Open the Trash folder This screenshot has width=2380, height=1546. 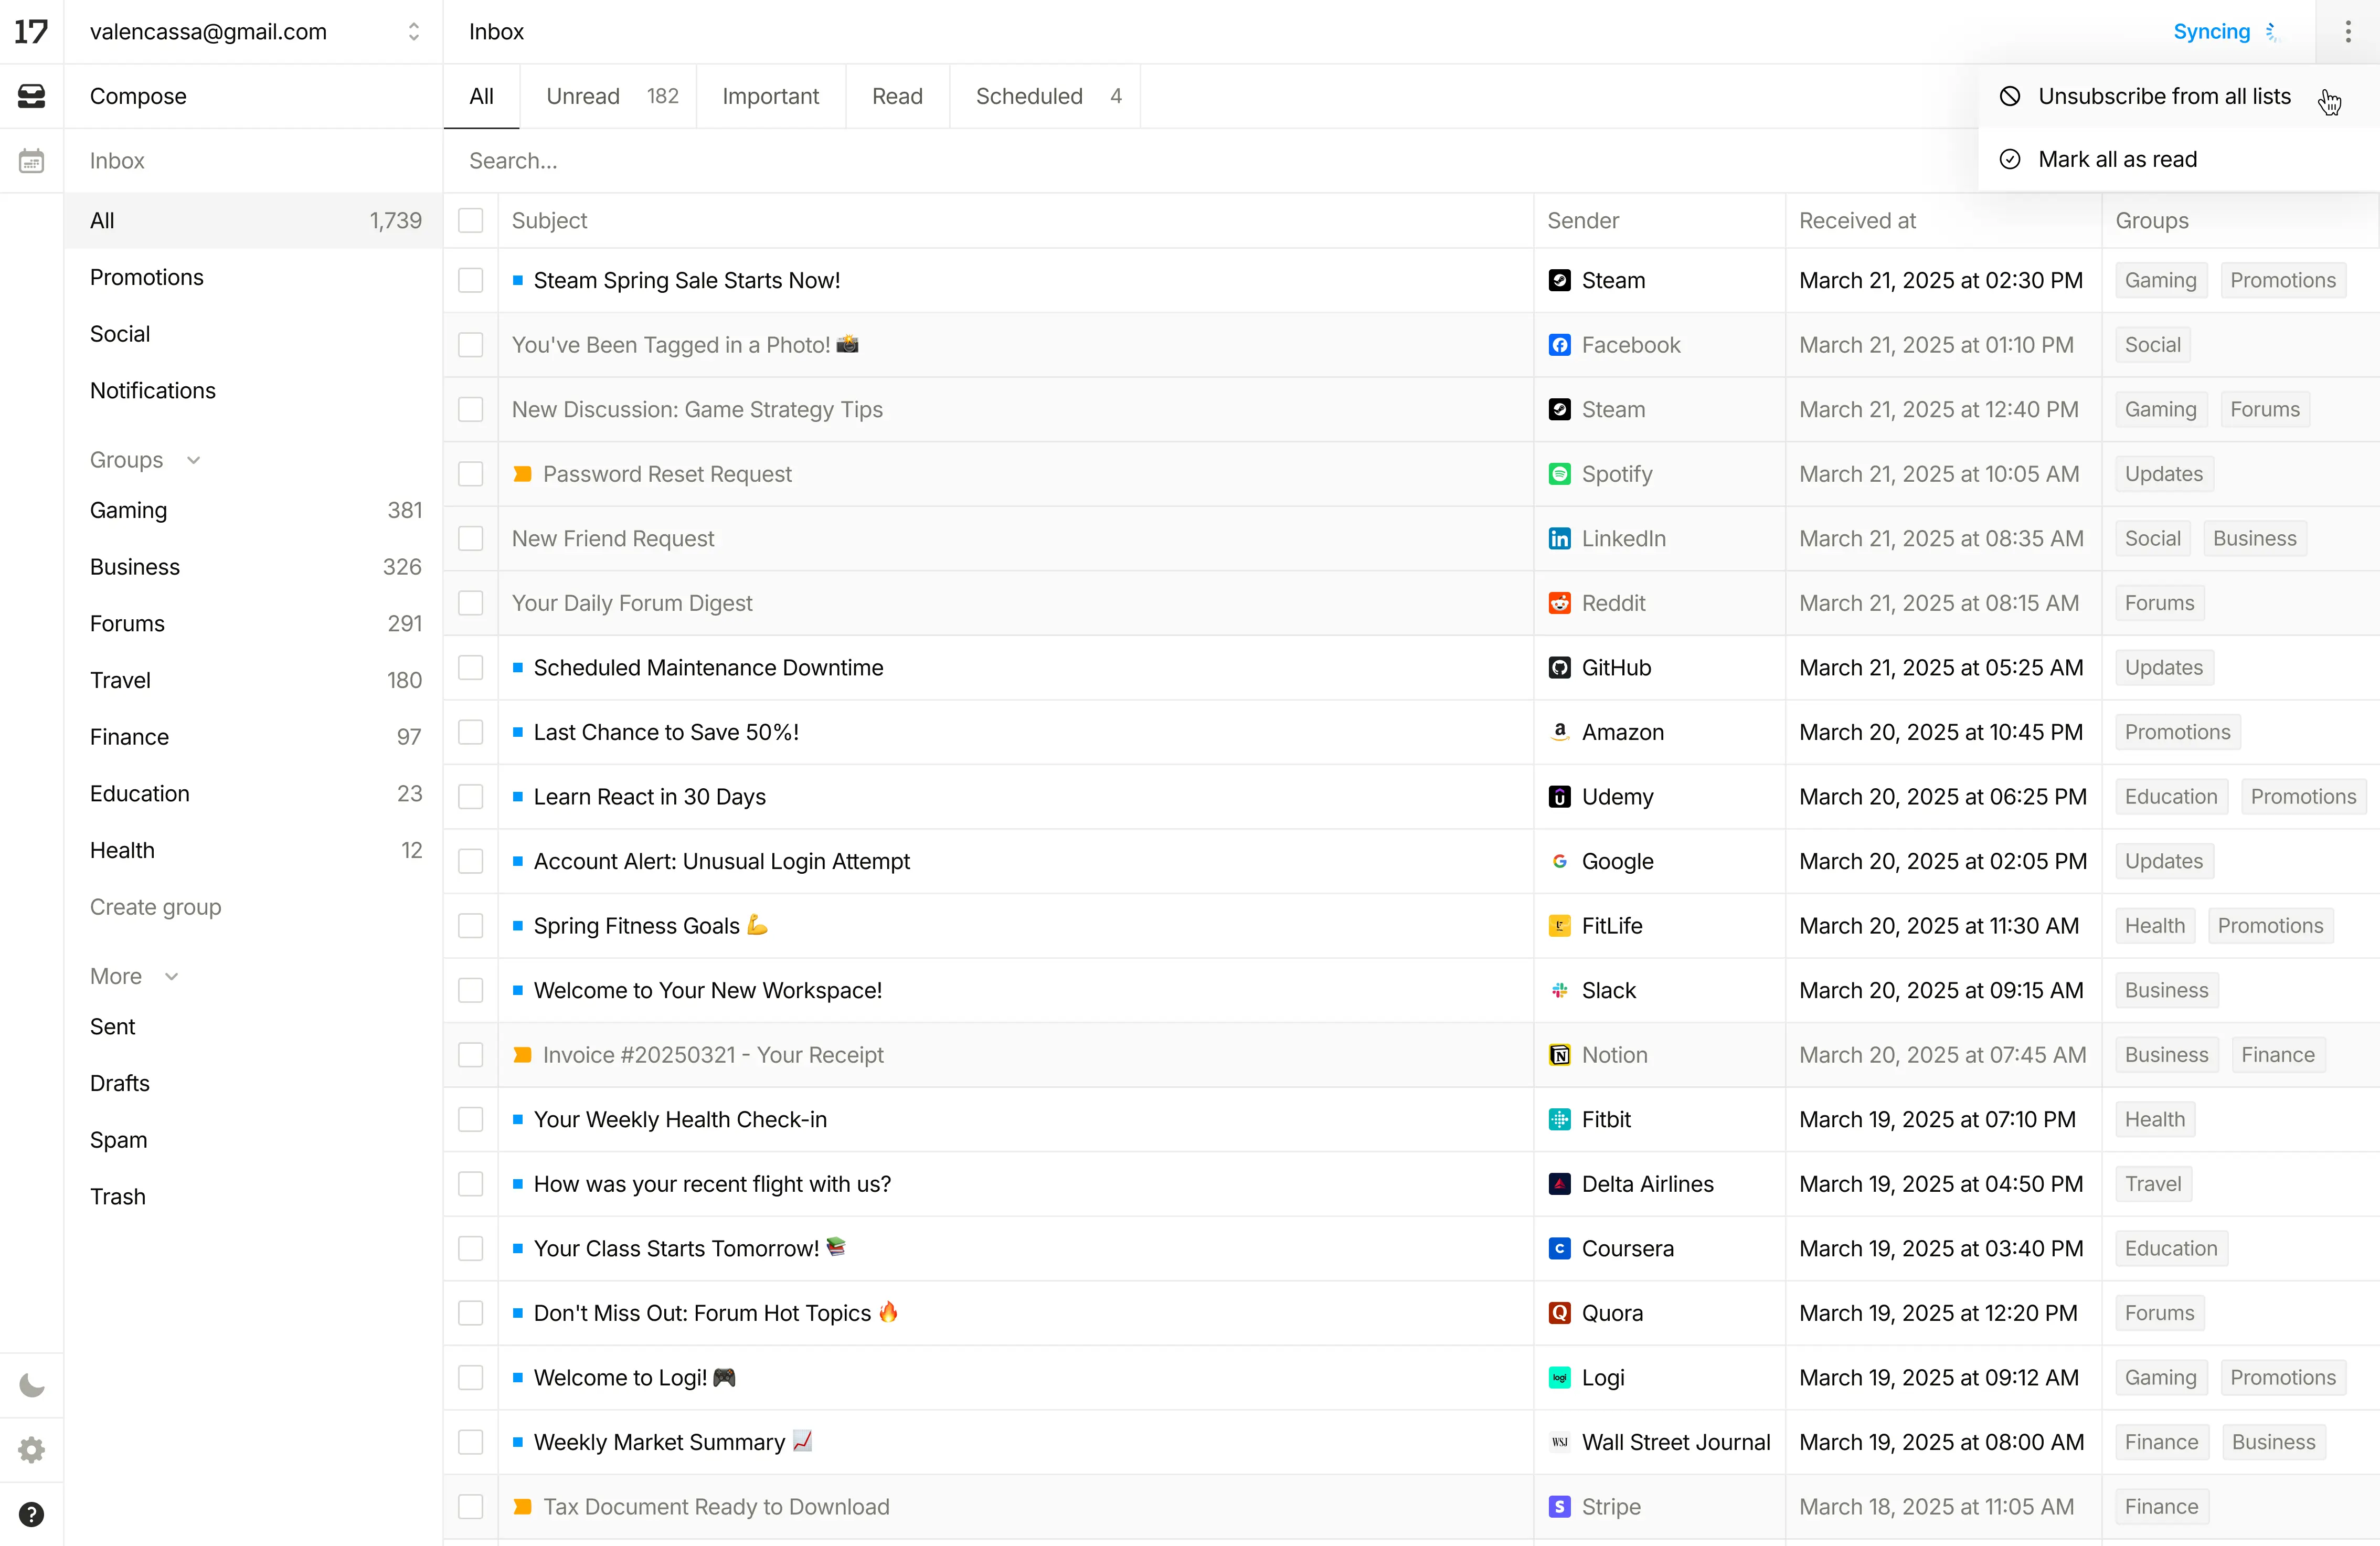(254, 1196)
